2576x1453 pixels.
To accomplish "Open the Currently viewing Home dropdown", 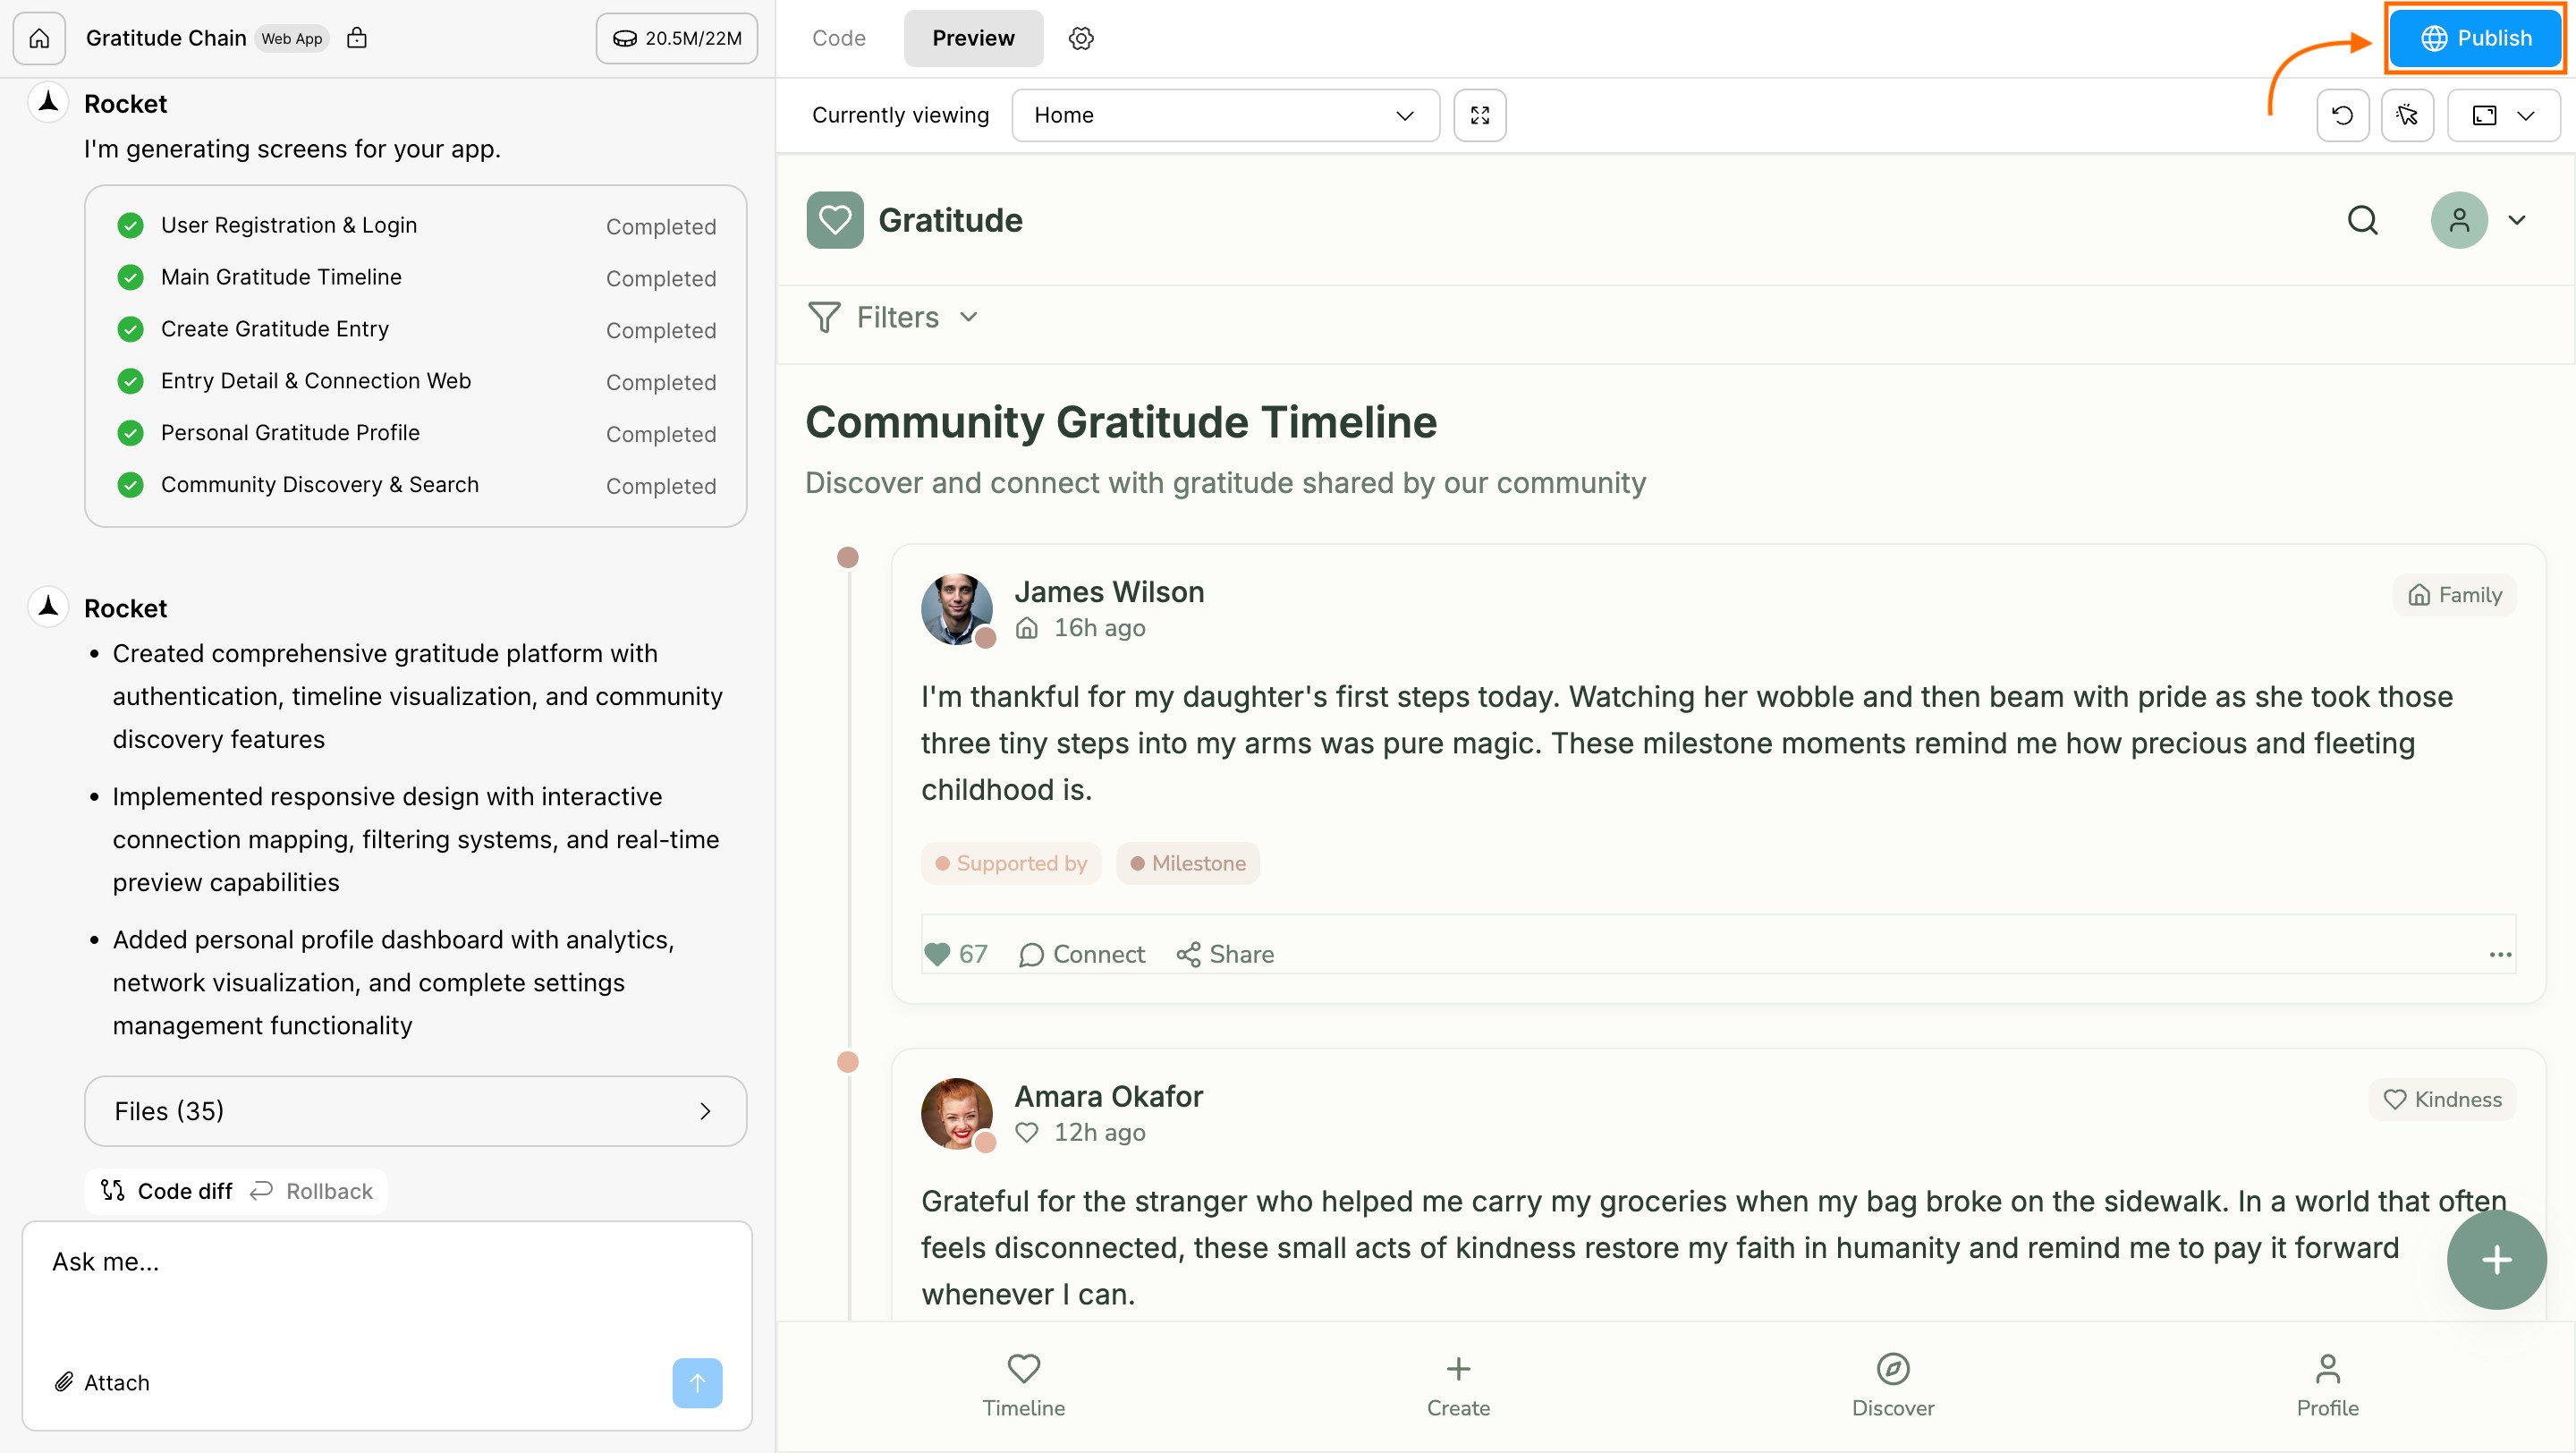I will 1225,115.
